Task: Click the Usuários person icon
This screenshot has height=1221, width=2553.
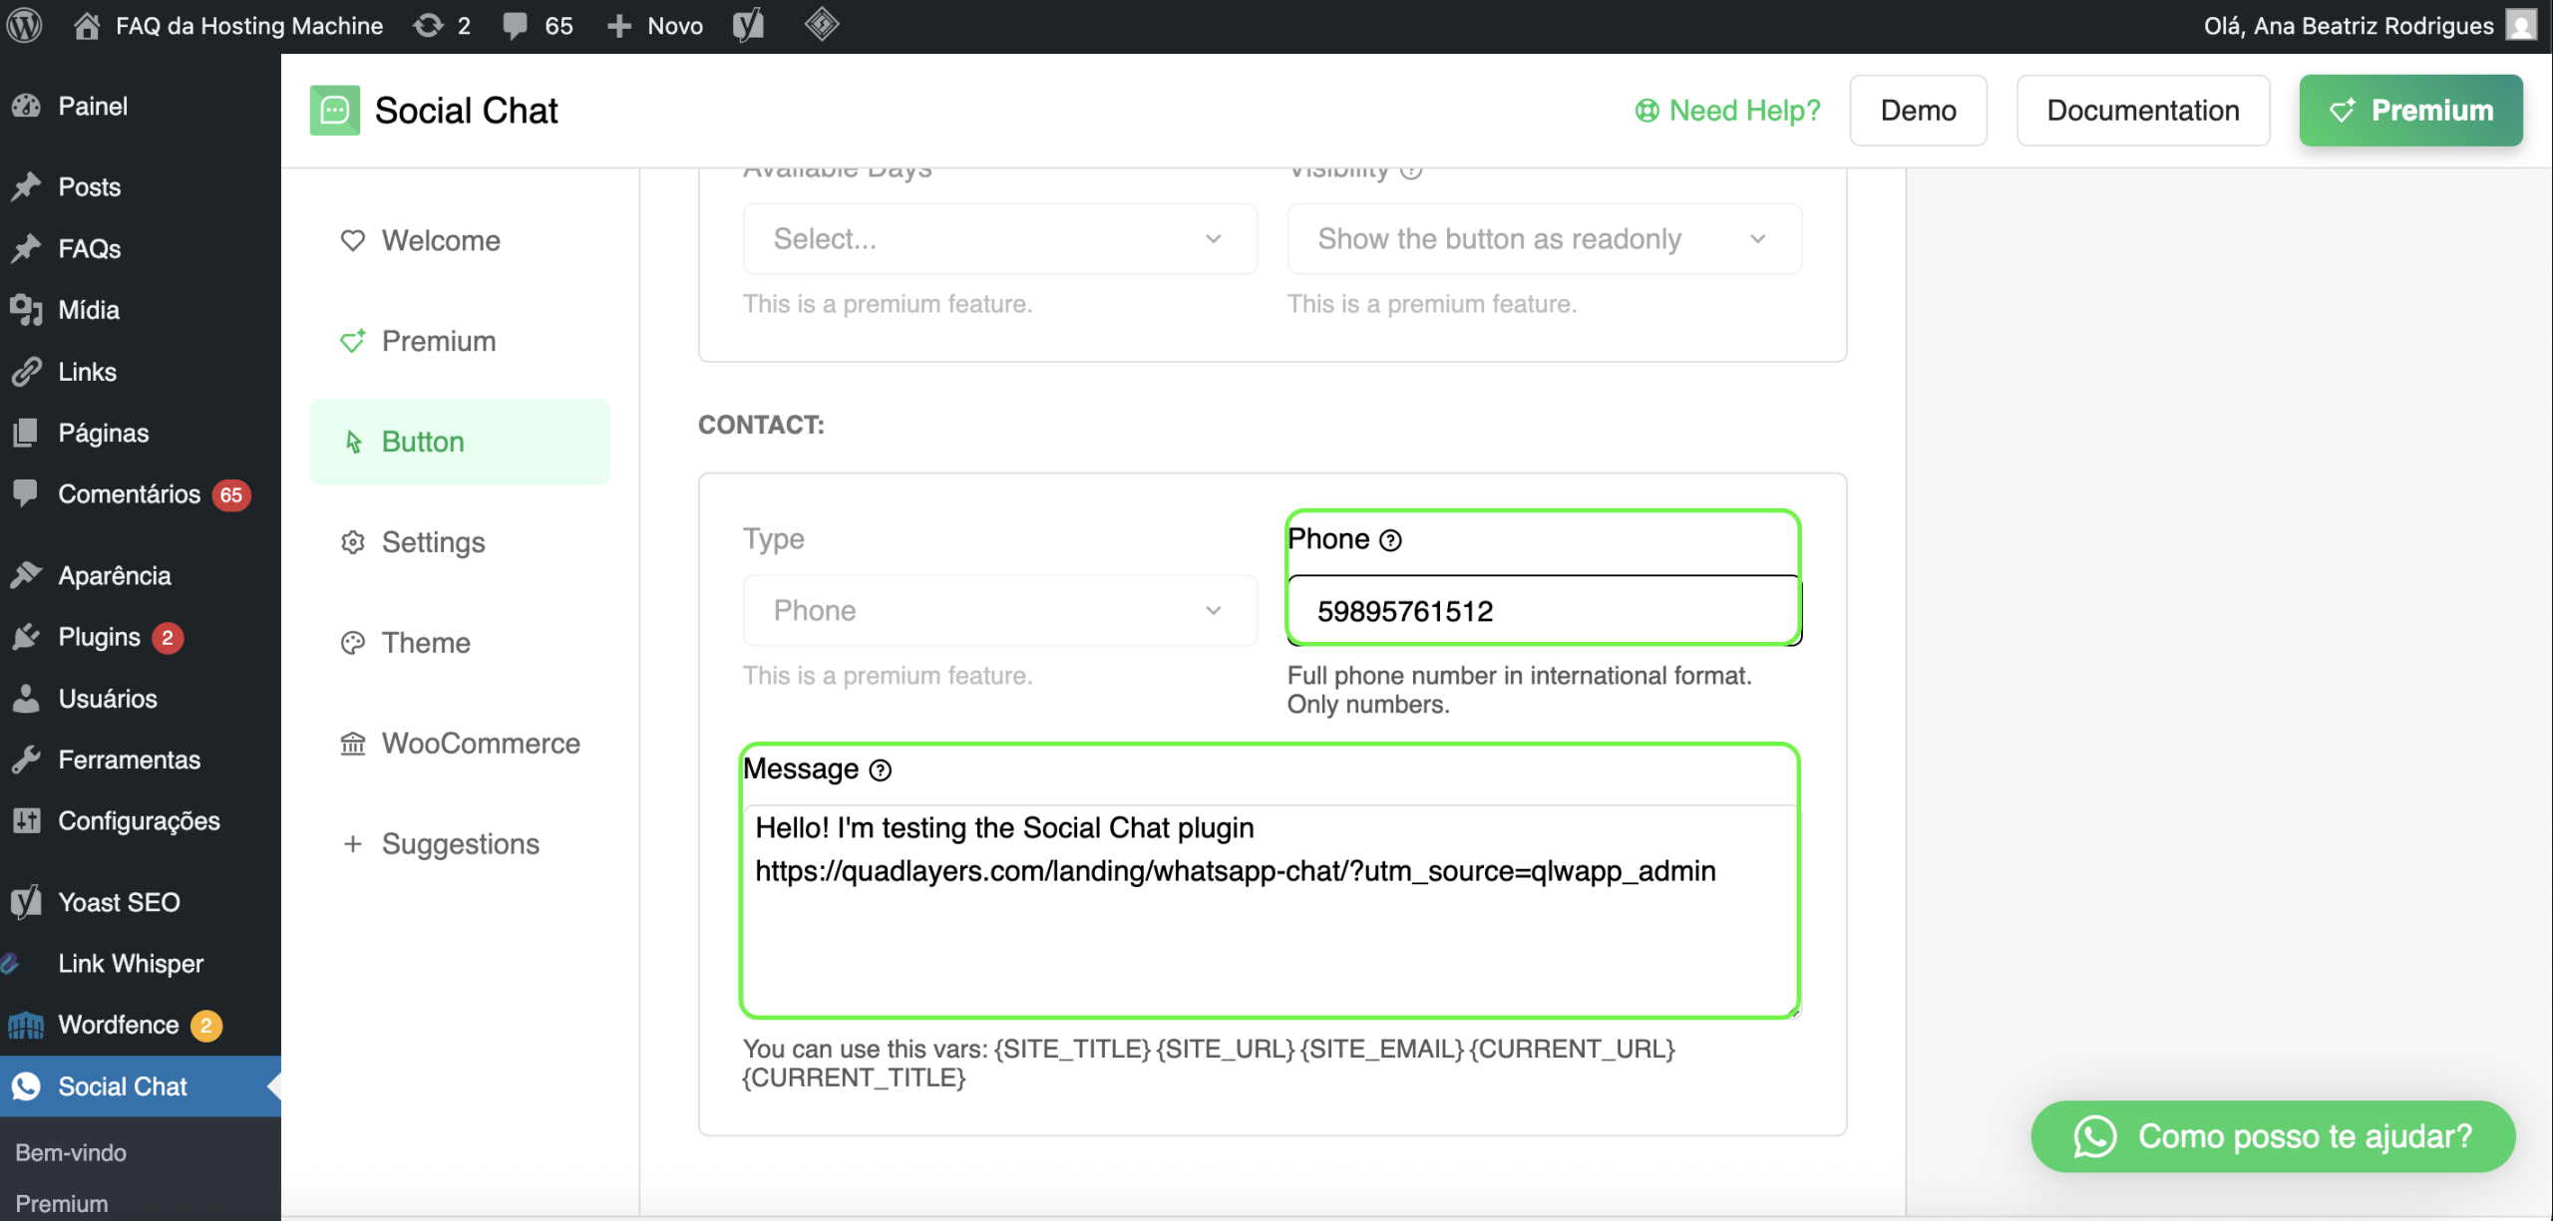Action: (x=27, y=699)
